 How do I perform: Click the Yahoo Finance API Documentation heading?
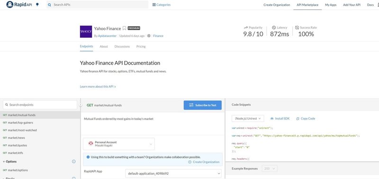click(x=120, y=63)
